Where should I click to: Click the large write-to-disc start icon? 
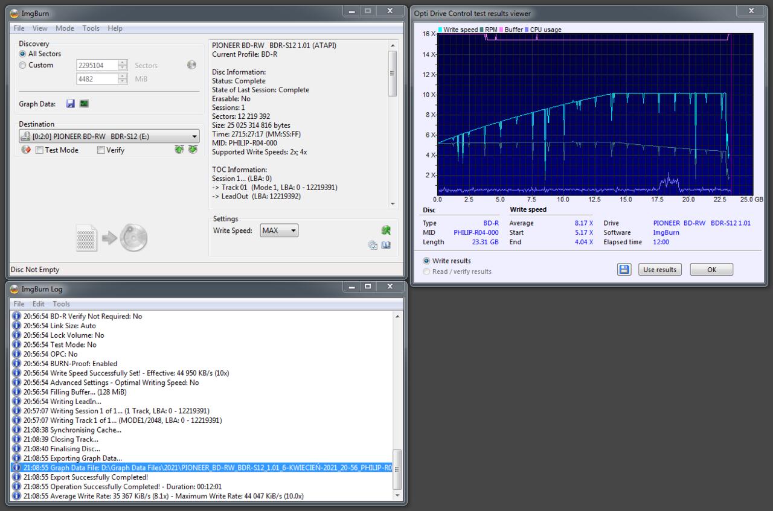point(112,238)
